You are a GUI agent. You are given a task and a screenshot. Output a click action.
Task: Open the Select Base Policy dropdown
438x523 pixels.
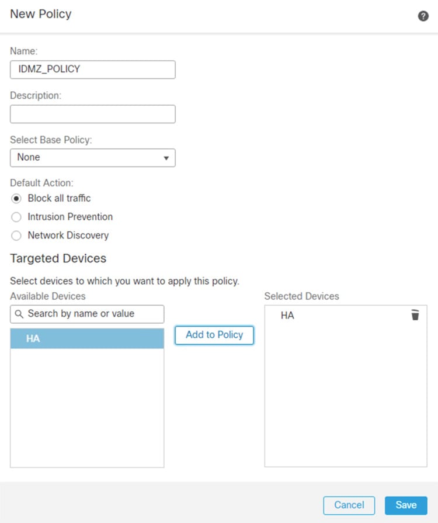(93, 158)
